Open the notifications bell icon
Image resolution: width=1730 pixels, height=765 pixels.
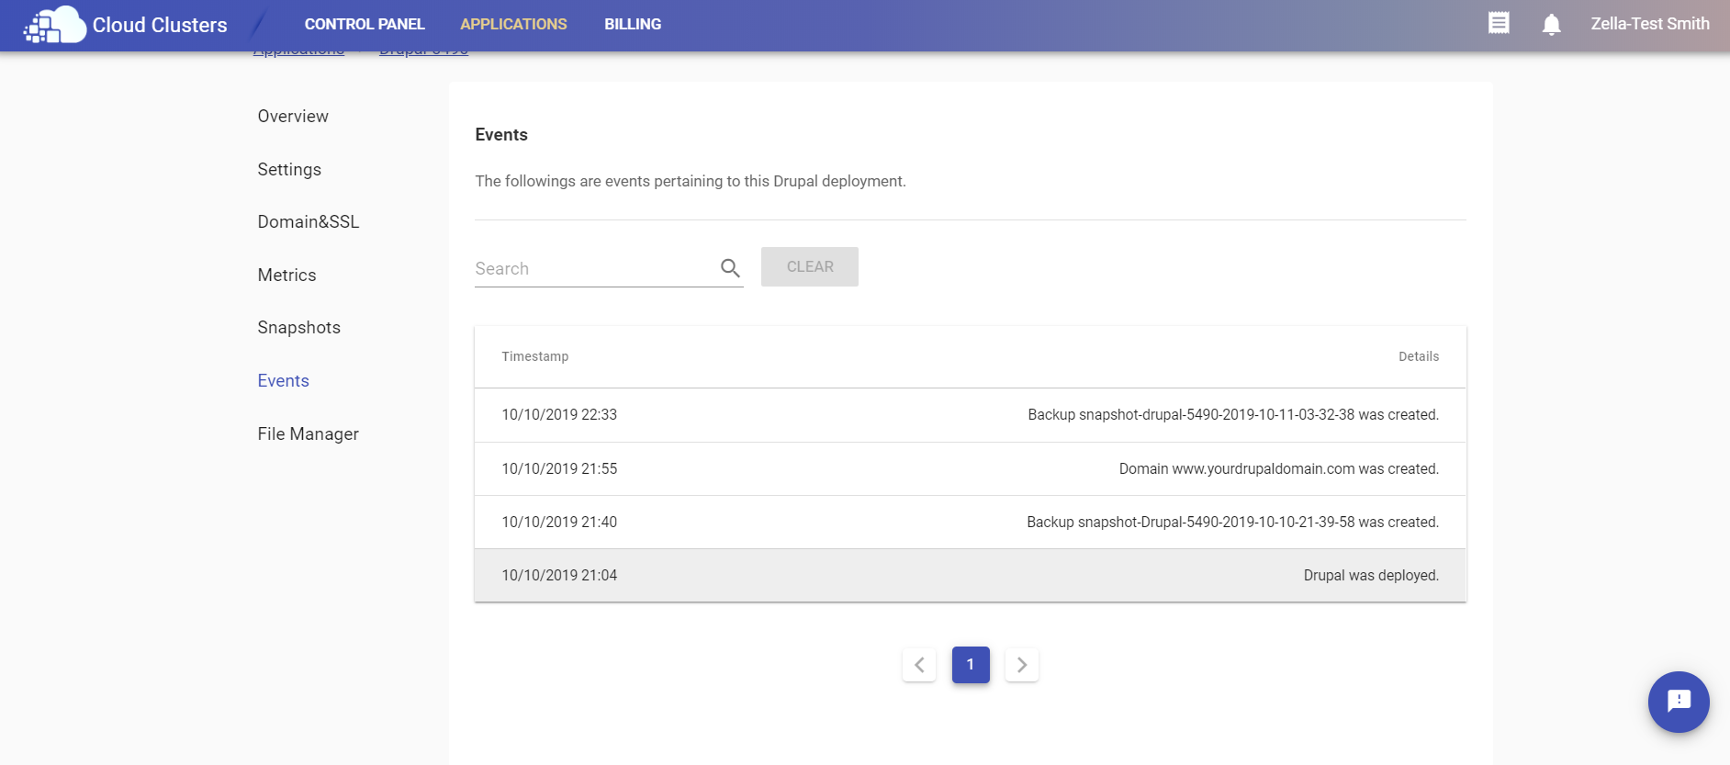pos(1552,24)
